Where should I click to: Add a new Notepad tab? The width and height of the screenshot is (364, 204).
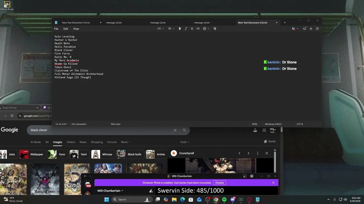point(285,23)
